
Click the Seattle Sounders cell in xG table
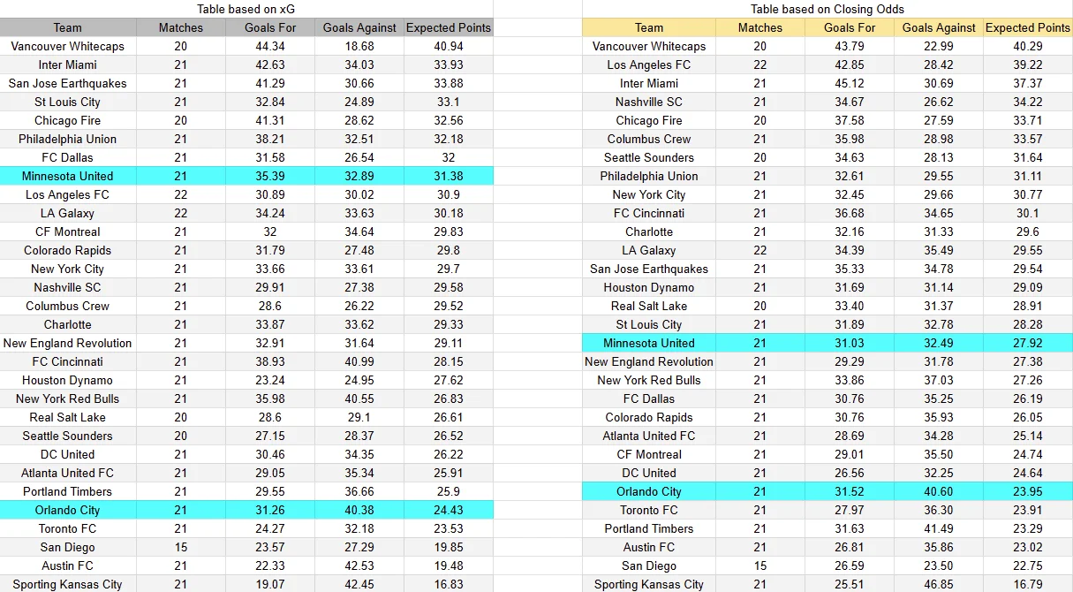point(68,436)
